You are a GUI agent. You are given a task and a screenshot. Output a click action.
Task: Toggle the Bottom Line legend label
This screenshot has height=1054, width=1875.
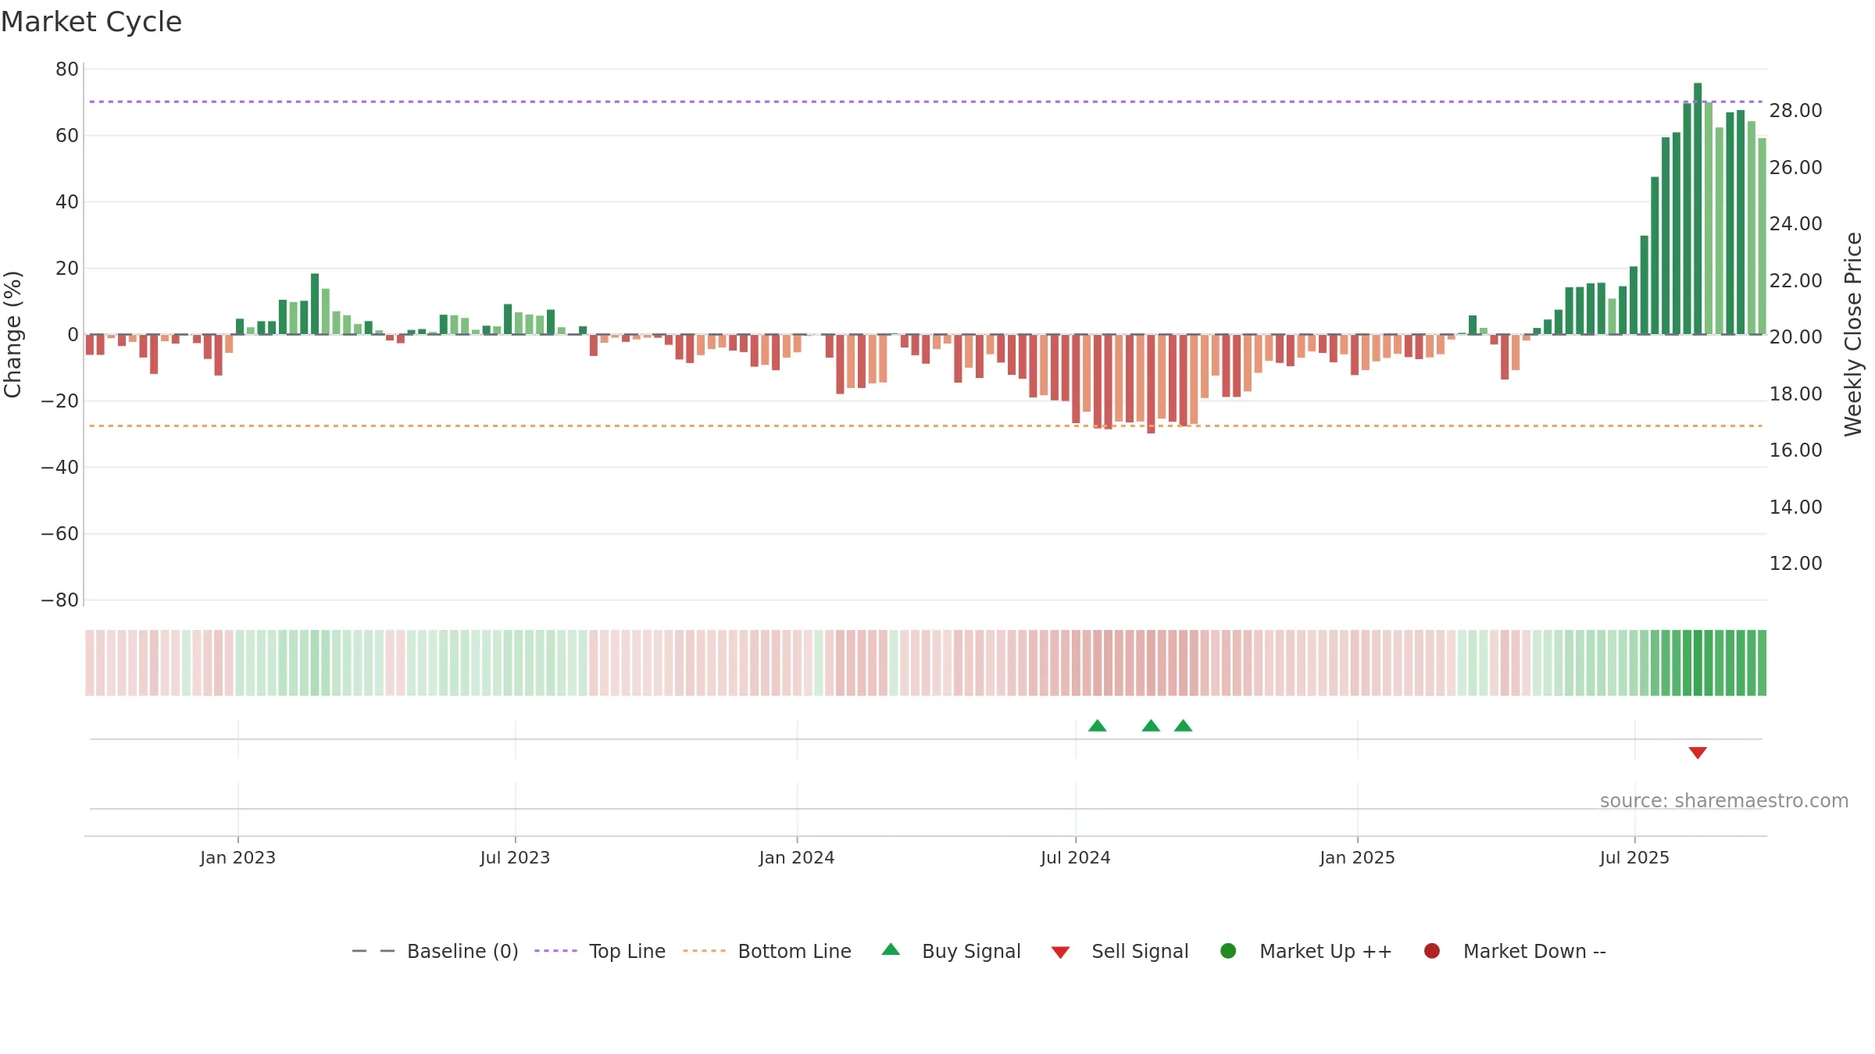point(795,951)
